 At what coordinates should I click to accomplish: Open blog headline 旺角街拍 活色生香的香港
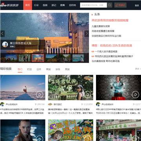[x=112, y=45]
